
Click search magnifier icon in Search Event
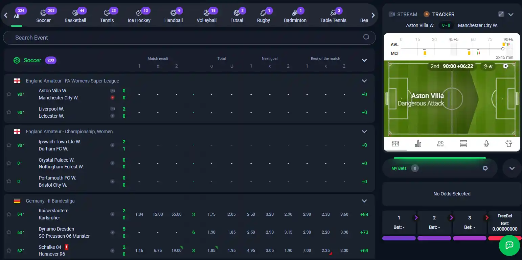[x=366, y=37]
